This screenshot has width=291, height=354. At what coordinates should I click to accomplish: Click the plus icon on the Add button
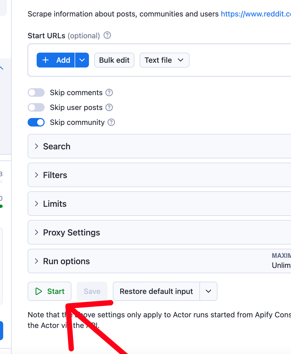(x=45, y=60)
